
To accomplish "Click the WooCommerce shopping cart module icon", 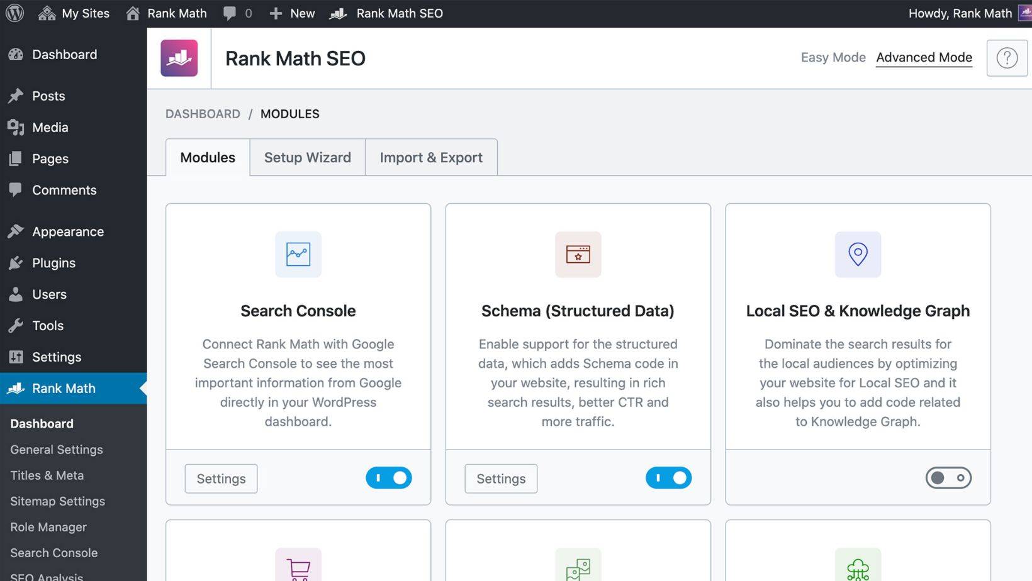I will [298, 565].
